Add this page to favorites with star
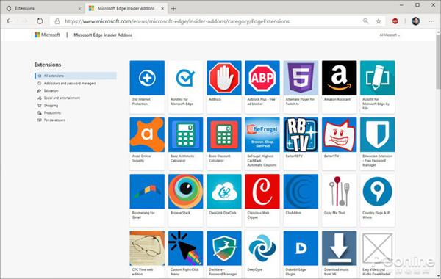This screenshot has width=441, height=279. point(379,21)
